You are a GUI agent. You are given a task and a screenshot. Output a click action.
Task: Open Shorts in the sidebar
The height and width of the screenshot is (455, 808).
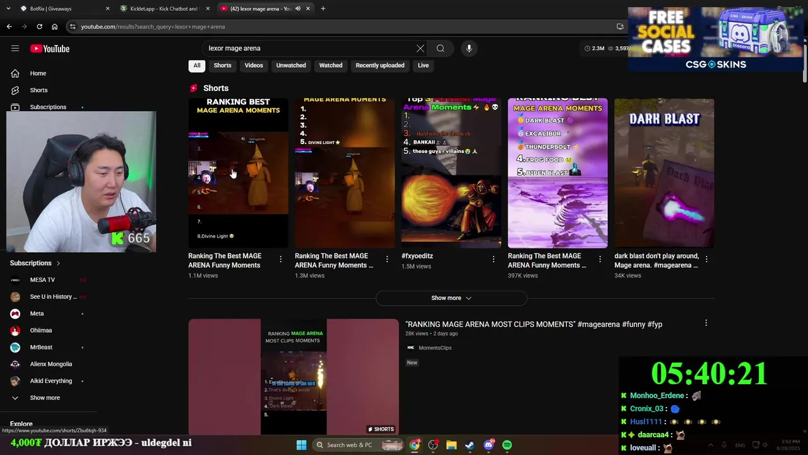(x=38, y=90)
